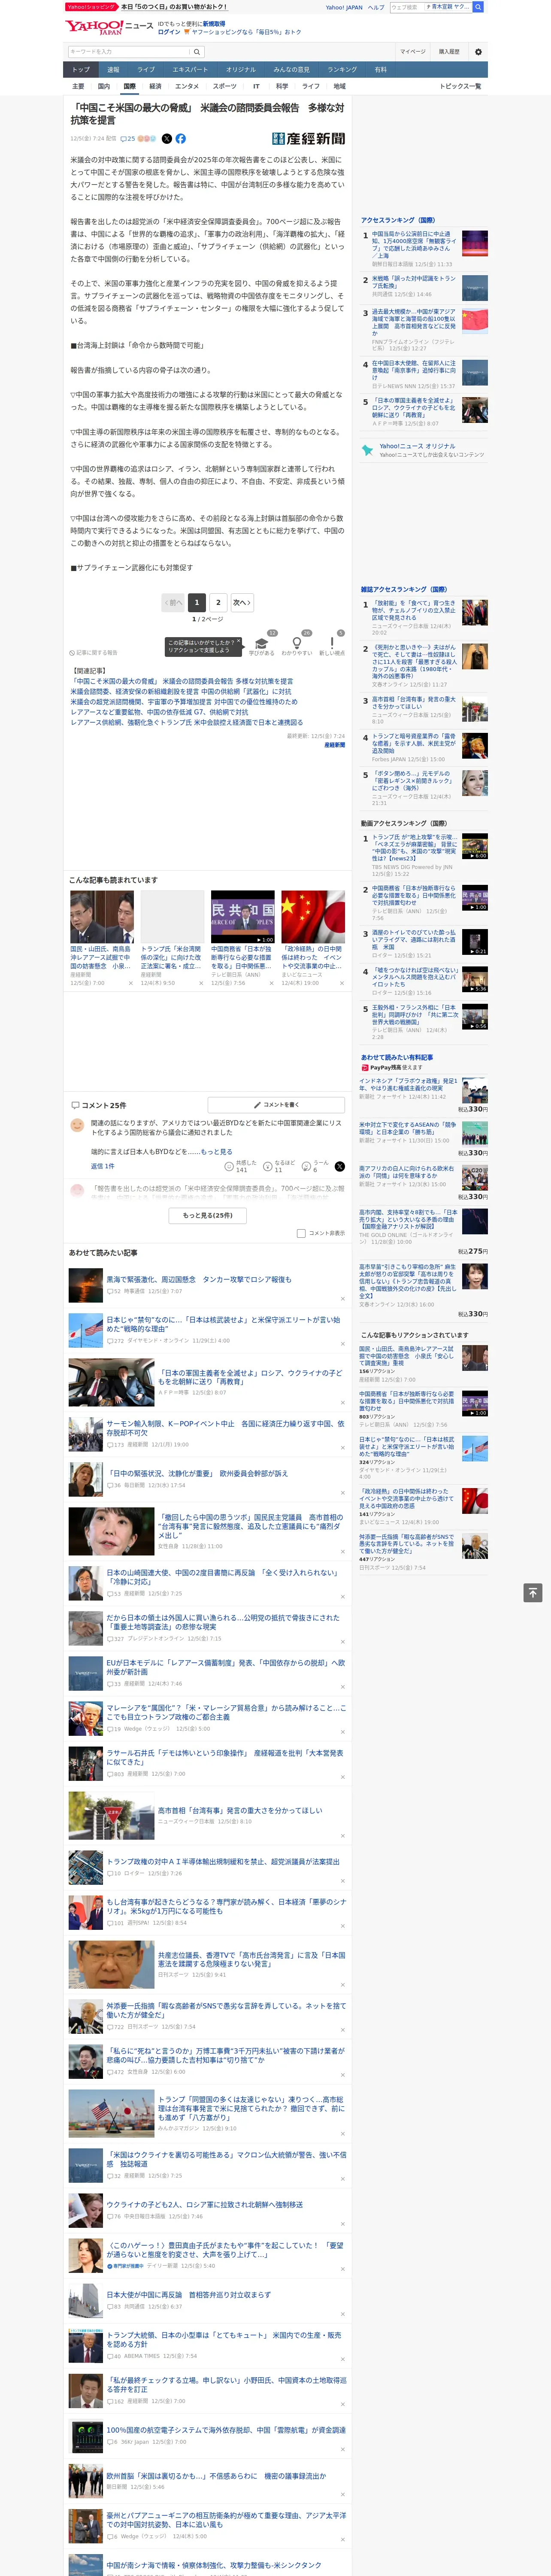Select the 国際 category tab
Viewport: 551px width, 2576px height.
click(x=129, y=87)
